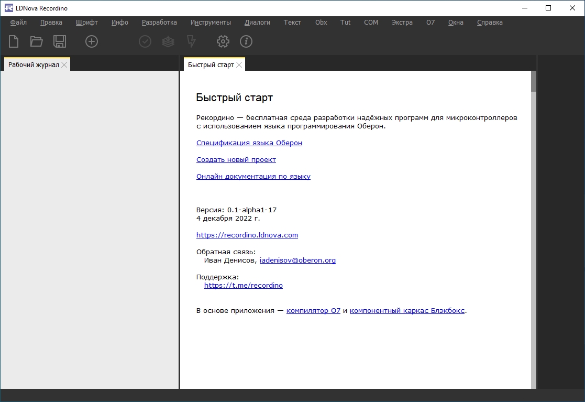
Task: Open a file with the folder icon
Action: coord(36,41)
